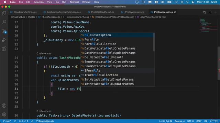Viewport: 220px width, 123px height.
Task: Open the volume icon in menu bar
Action: tap(163, 2)
